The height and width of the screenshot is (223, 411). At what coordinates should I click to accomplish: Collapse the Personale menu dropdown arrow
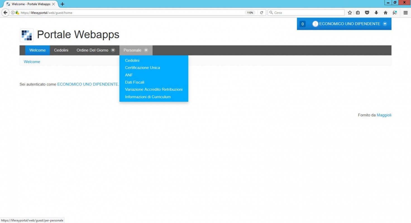146,50
